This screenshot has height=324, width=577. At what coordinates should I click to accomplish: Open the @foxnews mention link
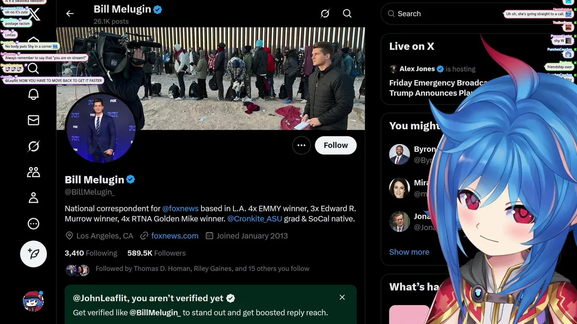[180, 208]
